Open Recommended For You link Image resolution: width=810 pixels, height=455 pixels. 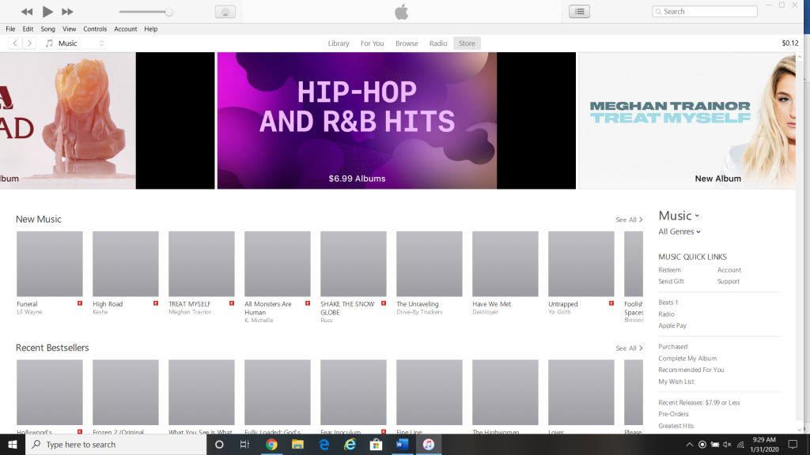coord(691,370)
